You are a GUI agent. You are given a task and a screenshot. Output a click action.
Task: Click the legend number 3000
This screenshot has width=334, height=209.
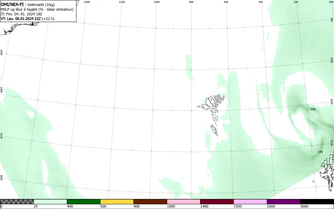tap(304, 206)
